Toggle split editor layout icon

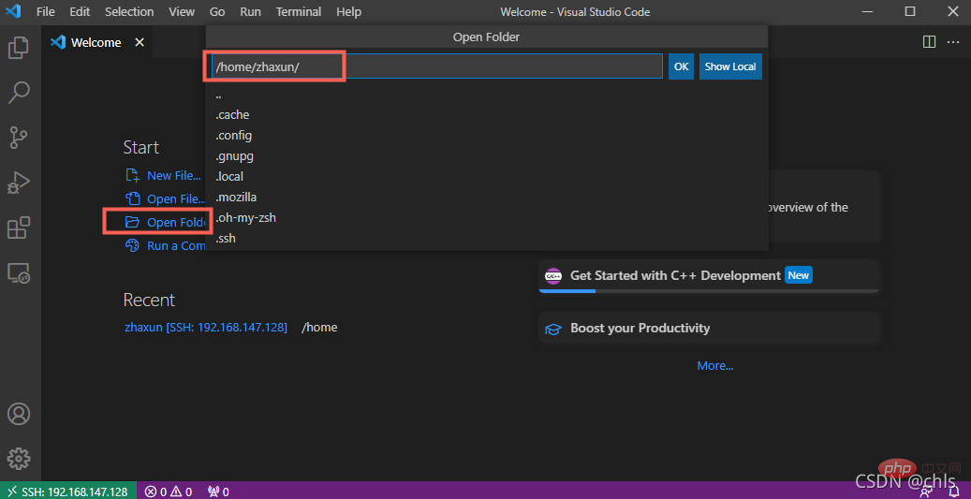click(929, 42)
